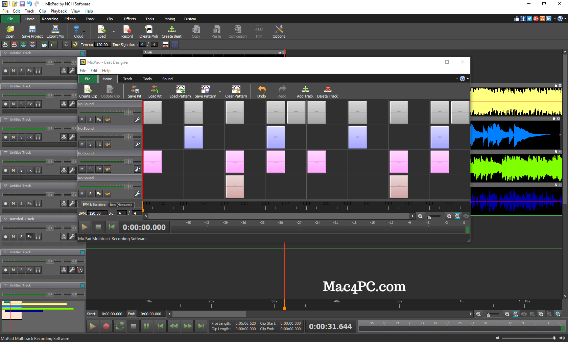Click Beat Designer play button
Viewport: 568px width, 342px height.
tap(85, 227)
